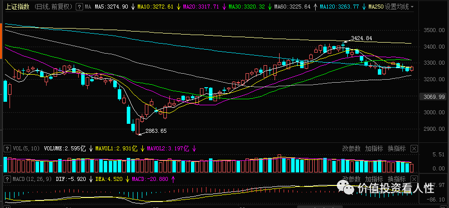Click the down arrow after MA5 value
The image size is (449, 208).
[133, 7]
